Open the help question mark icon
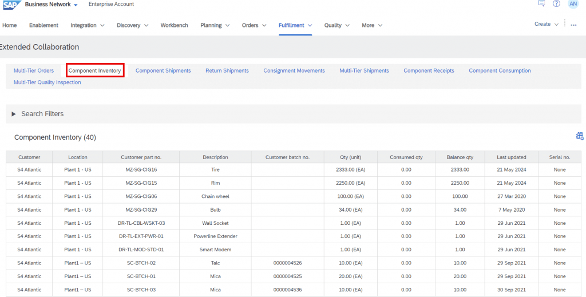The height and width of the screenshot is (297, 586). tap(556, 3)
